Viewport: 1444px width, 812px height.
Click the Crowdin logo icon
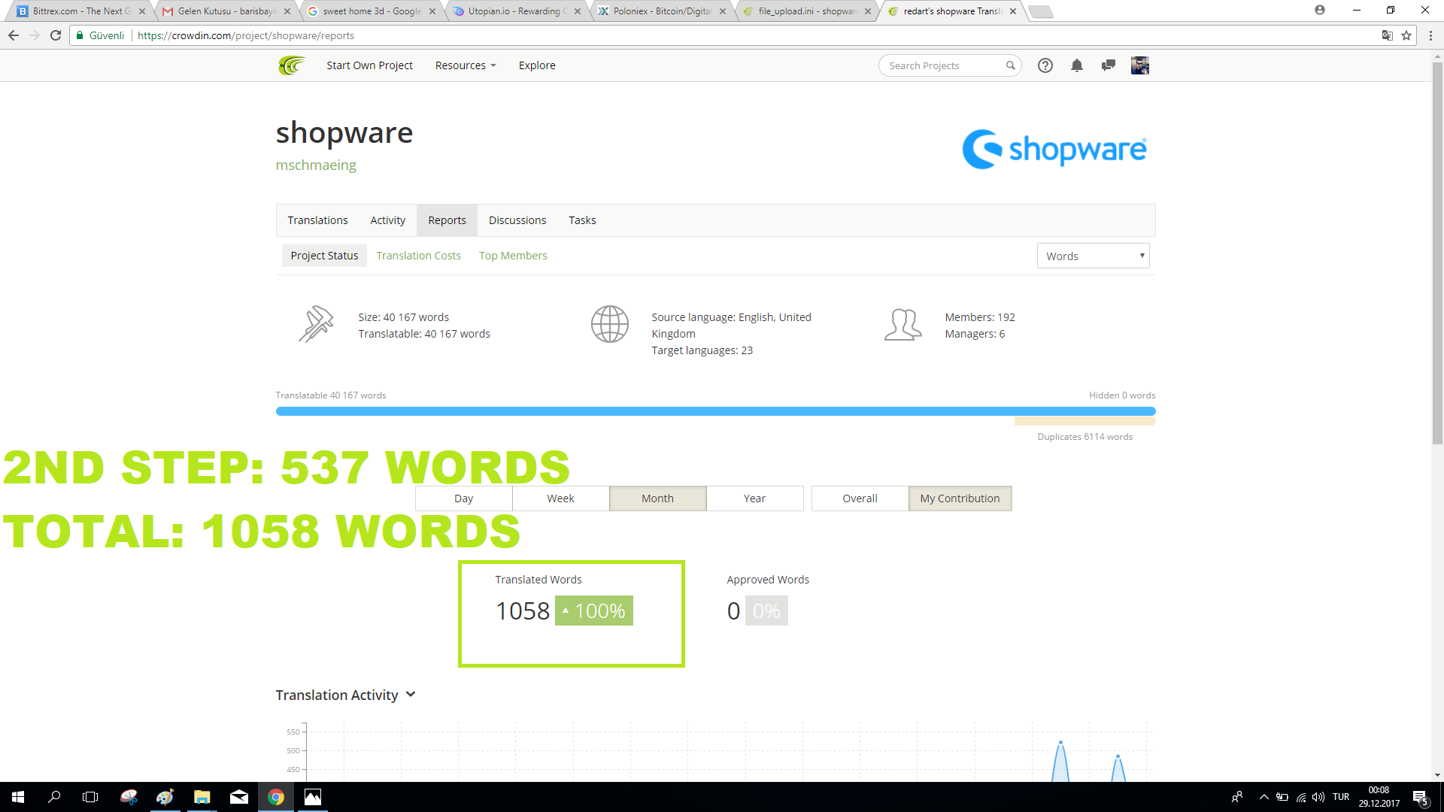pos(291,65)
